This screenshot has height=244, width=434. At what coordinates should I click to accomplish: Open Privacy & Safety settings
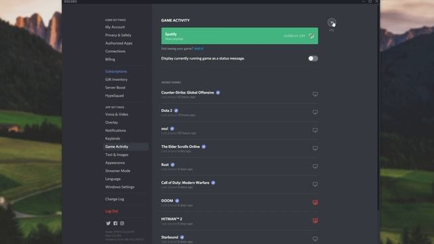[x=118, y=35]
